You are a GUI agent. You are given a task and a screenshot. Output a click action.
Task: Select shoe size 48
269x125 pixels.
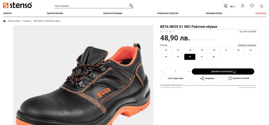tap(214, 57)
